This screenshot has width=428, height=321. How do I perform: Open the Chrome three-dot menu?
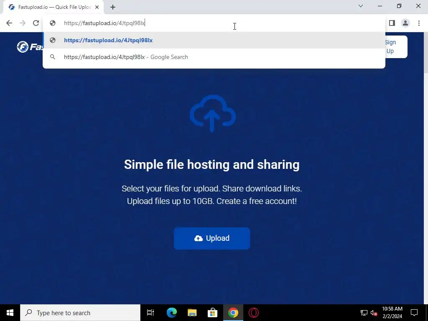[419, 23]
